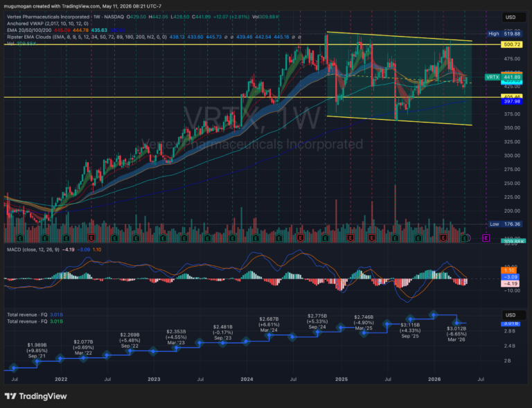The width and height of the screenshot is (532, 408).
Task: Click the 250.00 price axis value
Action: click(512, 183)
